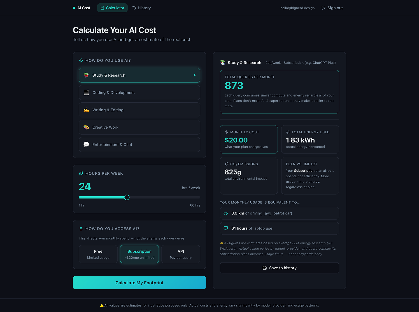Click the speech bubble Entertainment & Chat icon
The width and height of the screenshot is (419, 312).
(86, 145)
